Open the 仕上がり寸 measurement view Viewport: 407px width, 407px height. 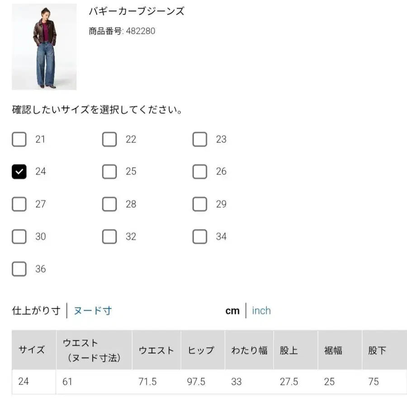pyautogui.click(x=36, y=311)
